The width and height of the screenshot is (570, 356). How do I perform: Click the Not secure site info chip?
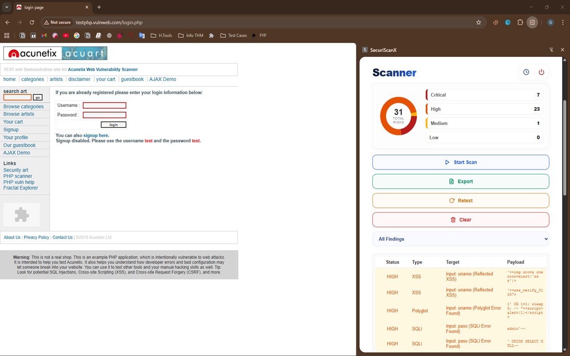(x=57, y=22)
